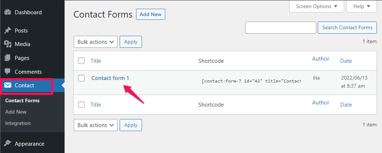Open the Contact form 1 link

click(110, 78)
